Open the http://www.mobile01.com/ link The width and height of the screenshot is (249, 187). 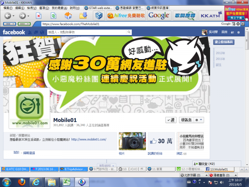point(89,139)
